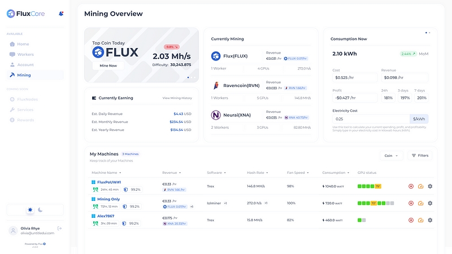Switch to light mode sun icon
452x254 pixels.
point(30,210)
